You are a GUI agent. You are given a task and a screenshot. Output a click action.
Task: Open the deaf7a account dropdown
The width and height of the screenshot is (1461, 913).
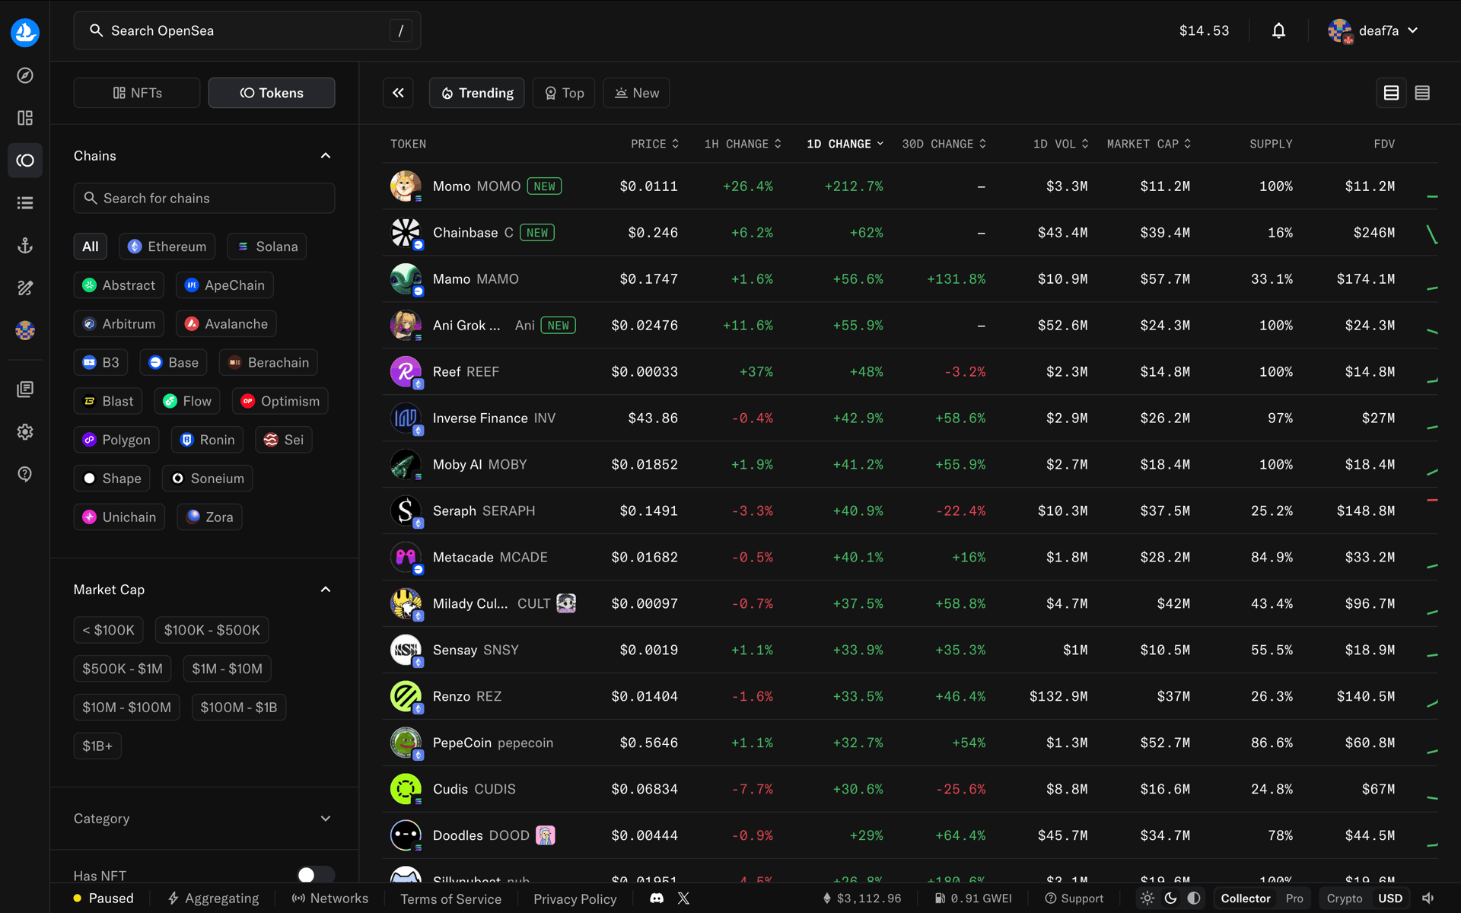pos(1374,30)
